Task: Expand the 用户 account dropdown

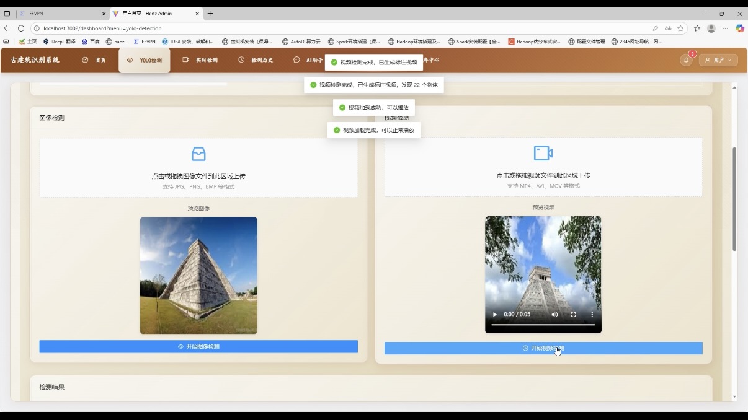Action: click(718, 60)
